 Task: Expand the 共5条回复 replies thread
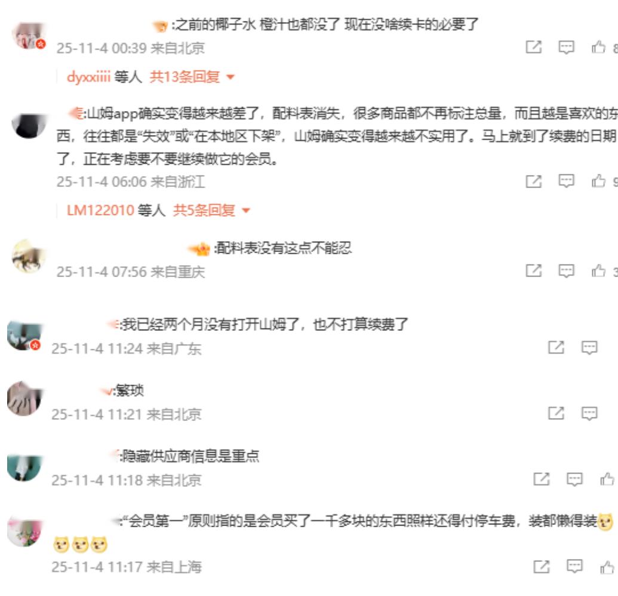pyautogui.click(x=211, y=210)
